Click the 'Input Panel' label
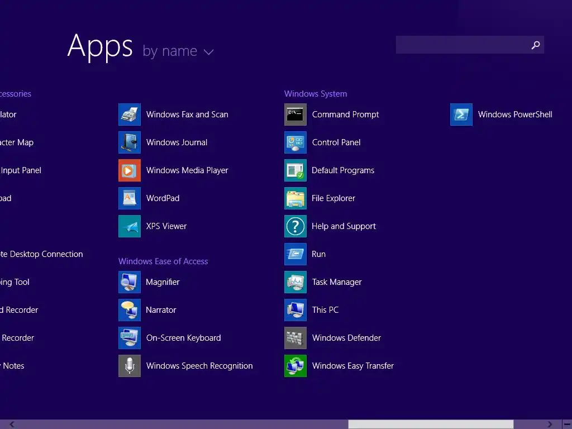Screen dimensions: 572x429 tap(21, 170)
